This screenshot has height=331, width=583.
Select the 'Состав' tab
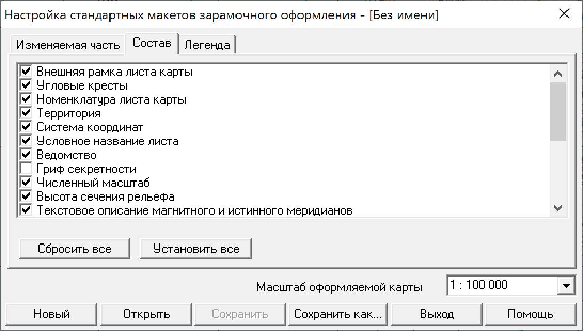pos(152,43)
